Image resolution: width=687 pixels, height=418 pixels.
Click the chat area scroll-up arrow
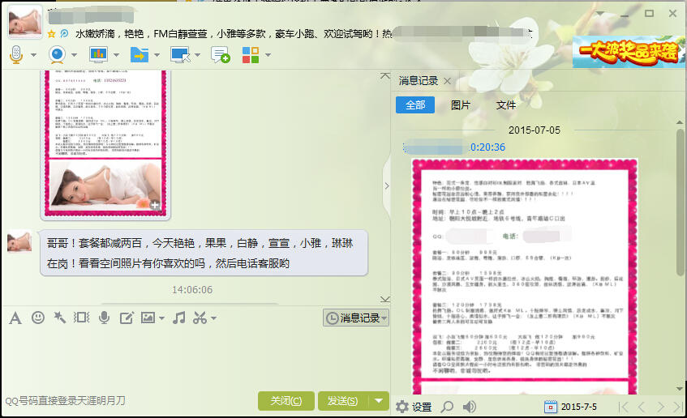(x=385, y=75)
